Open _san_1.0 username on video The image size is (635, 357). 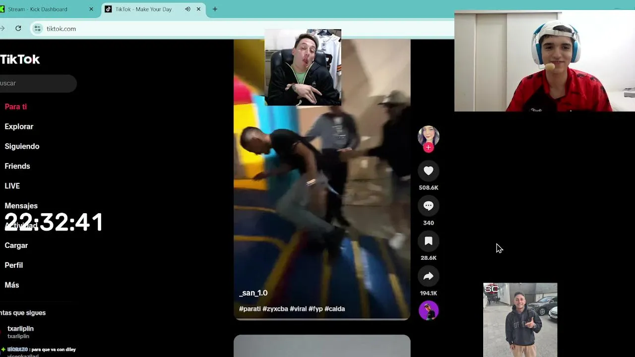pos(254,293)
